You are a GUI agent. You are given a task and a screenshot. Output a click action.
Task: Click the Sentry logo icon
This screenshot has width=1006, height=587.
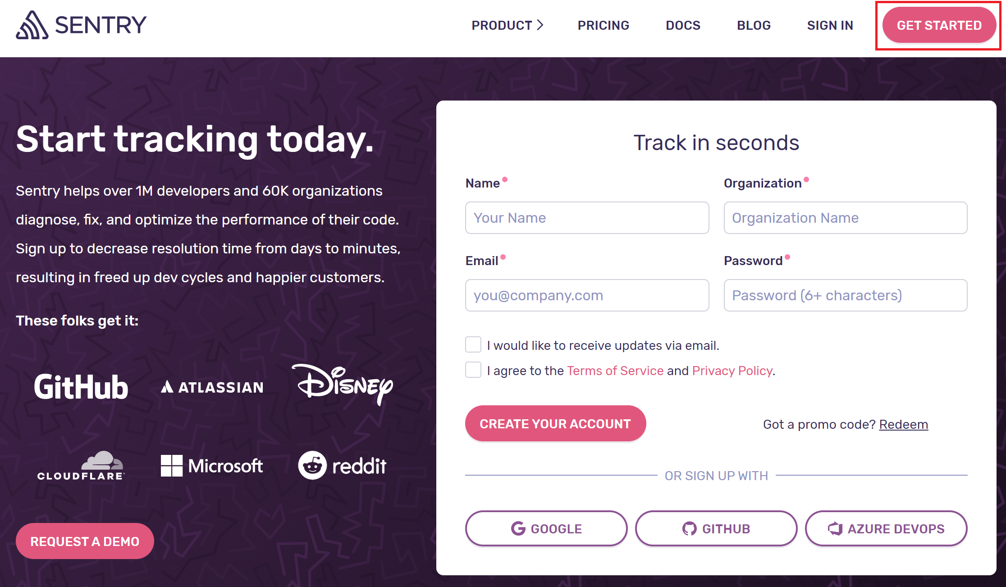coord(32,25)
